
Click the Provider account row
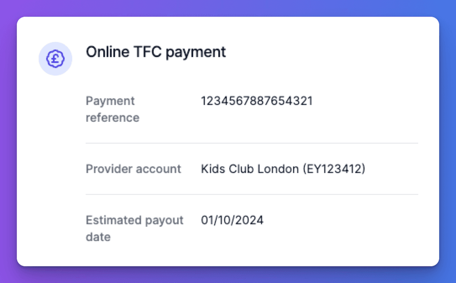133,169
